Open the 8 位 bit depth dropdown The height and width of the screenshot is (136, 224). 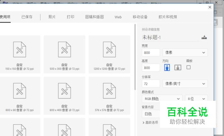[196, 99]
